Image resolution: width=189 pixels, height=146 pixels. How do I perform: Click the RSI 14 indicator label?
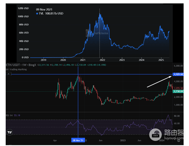pos(9,115)
